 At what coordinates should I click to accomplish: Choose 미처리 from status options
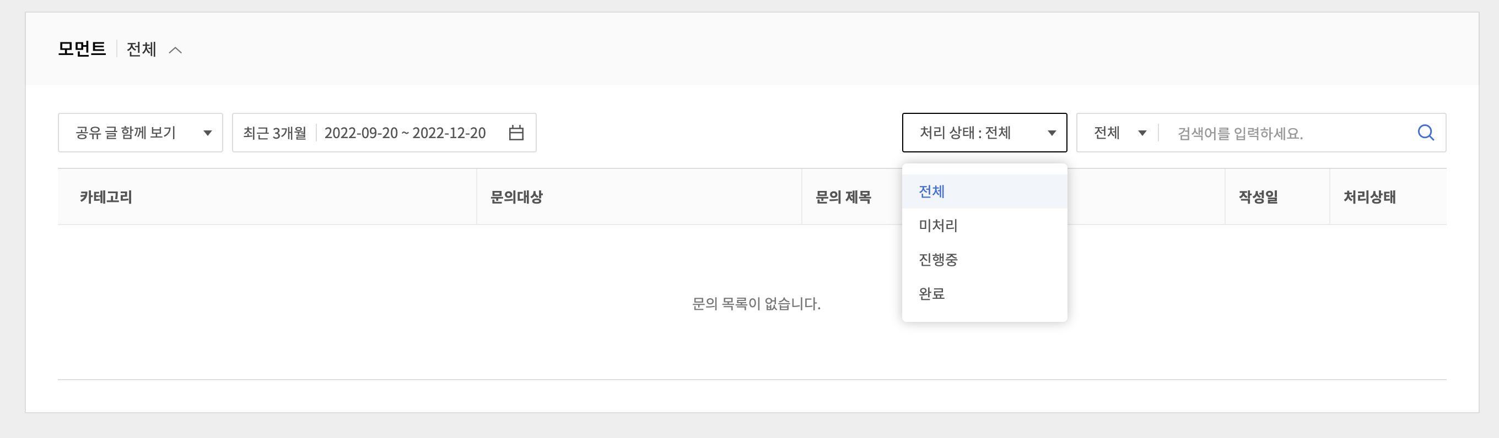[x=938, y=226]
